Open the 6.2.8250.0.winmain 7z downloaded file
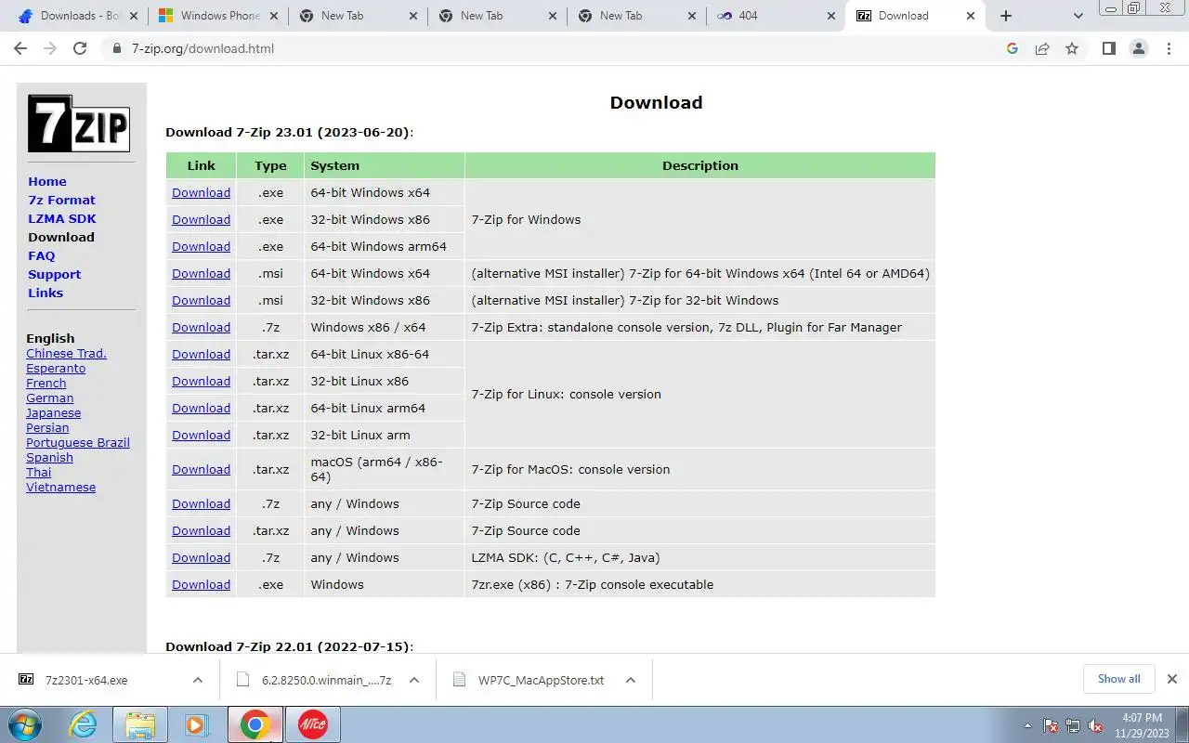The image size is (1189, 743). coord(326,680)
